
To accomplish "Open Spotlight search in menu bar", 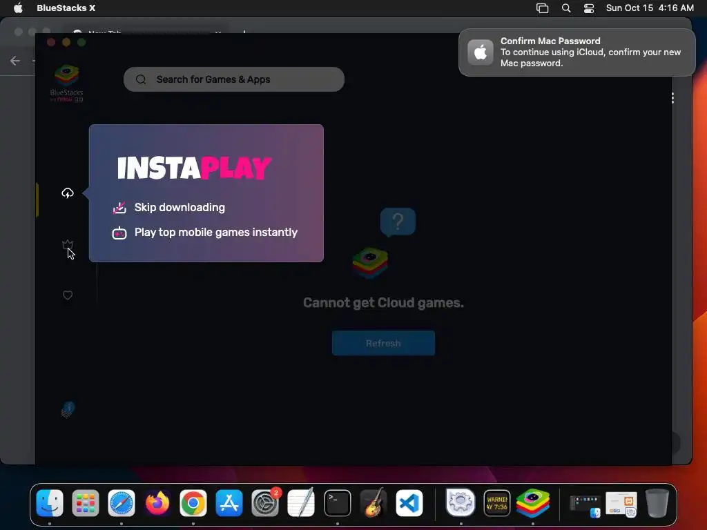I will click(566, 8).
